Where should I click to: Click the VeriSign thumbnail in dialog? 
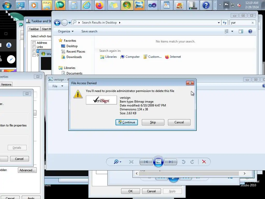(101, 100)
